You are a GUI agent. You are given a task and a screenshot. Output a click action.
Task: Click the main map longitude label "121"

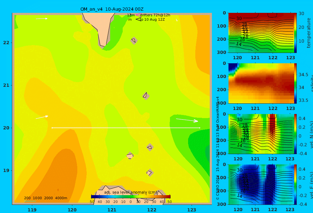[112, 210]
